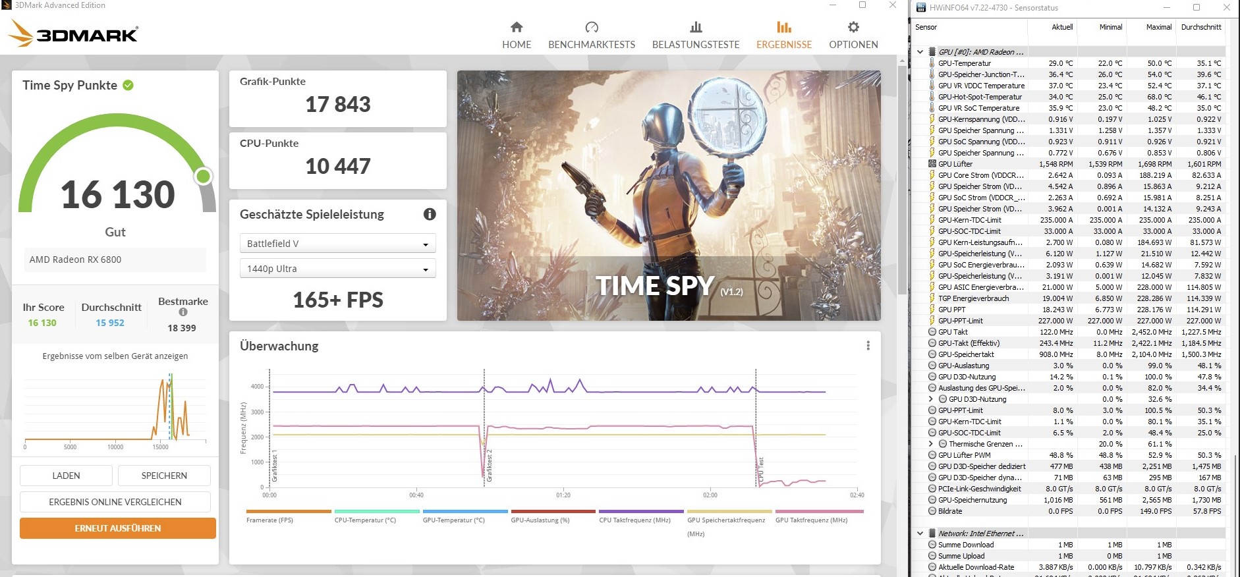Click the Durchschnitt score 15 952
Image resolution: width=1240 pixels, height=577 pixels.
pyautogui.click(x=110, y=323)
